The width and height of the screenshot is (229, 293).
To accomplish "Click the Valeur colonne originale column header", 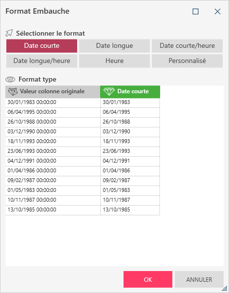I will (x=53, y=92).
